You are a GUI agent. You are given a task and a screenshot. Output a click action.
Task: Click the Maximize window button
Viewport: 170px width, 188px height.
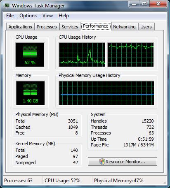tap(144, 4)
